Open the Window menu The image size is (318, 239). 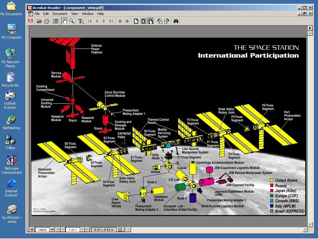pos(88,14)
